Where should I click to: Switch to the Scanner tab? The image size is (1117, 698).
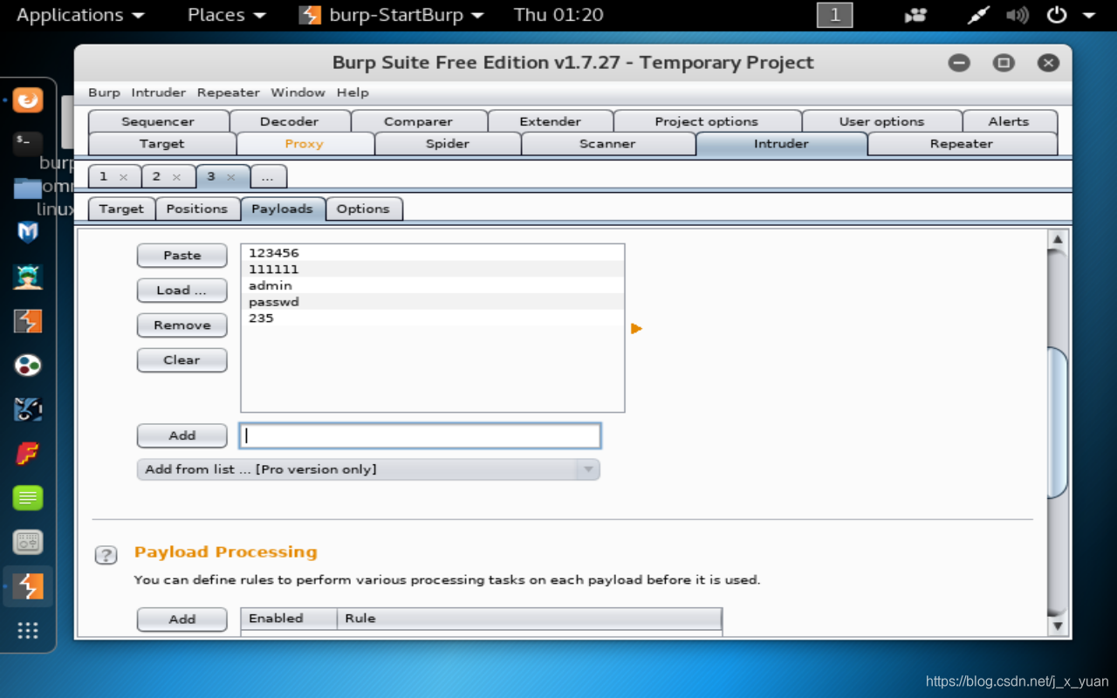pos(607,144)
